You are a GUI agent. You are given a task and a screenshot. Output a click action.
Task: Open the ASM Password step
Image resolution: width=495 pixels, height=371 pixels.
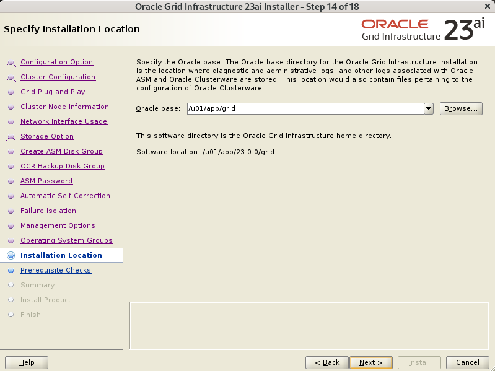(x=46, y=181)
